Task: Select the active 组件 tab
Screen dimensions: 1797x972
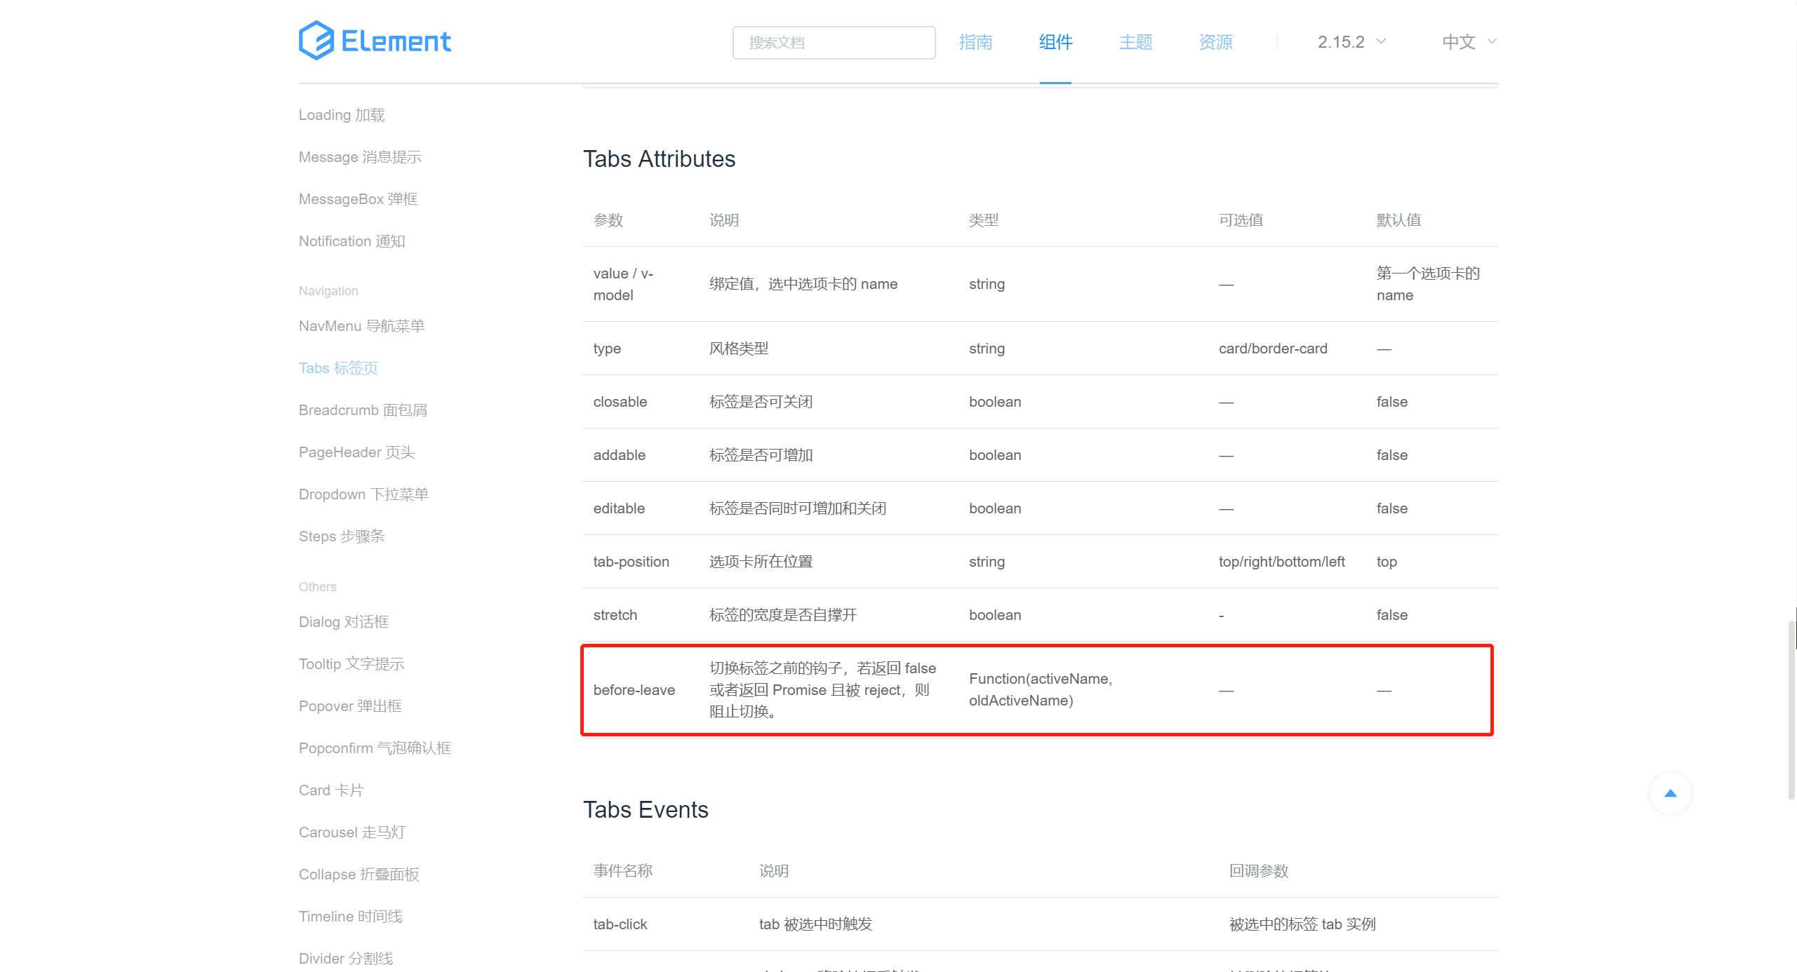Action: coord(1055,42)
